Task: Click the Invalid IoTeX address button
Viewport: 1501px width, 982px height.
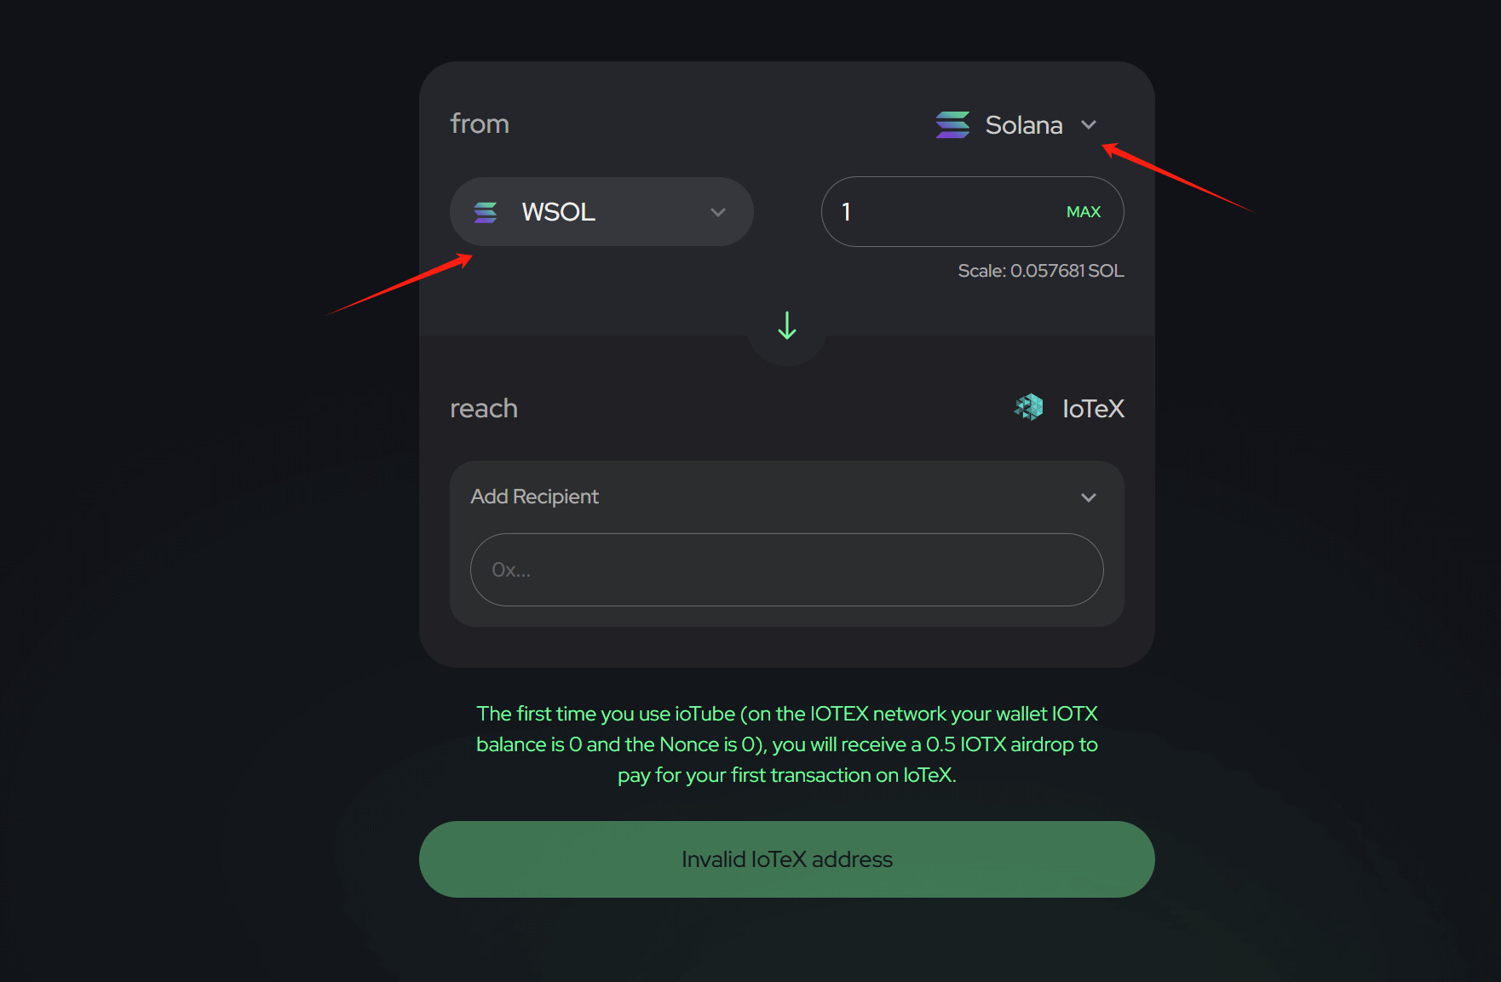Action: (x=786, y=859)
